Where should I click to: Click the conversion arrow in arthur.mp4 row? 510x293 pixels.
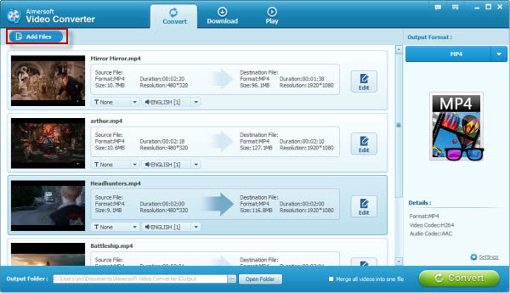point(223,141)
